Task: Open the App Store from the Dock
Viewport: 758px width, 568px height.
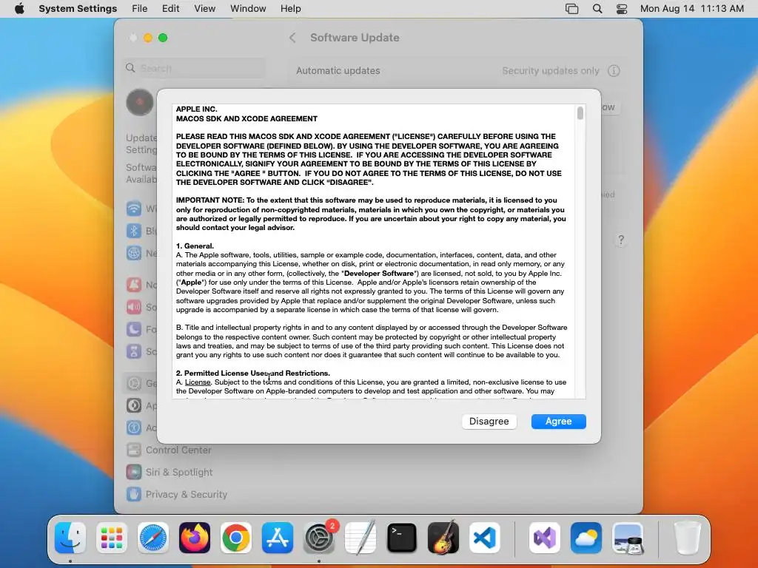Action: coord(278,538)
